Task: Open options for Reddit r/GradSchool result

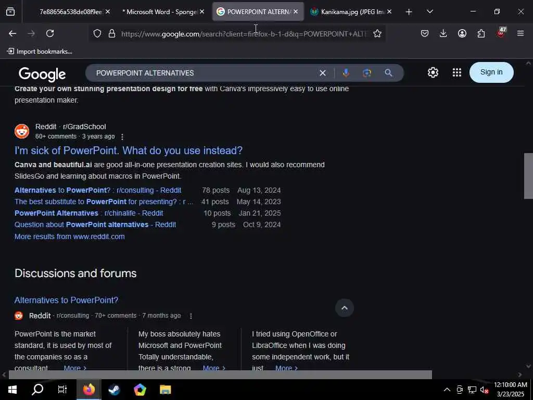Action: tap(122, 137)
